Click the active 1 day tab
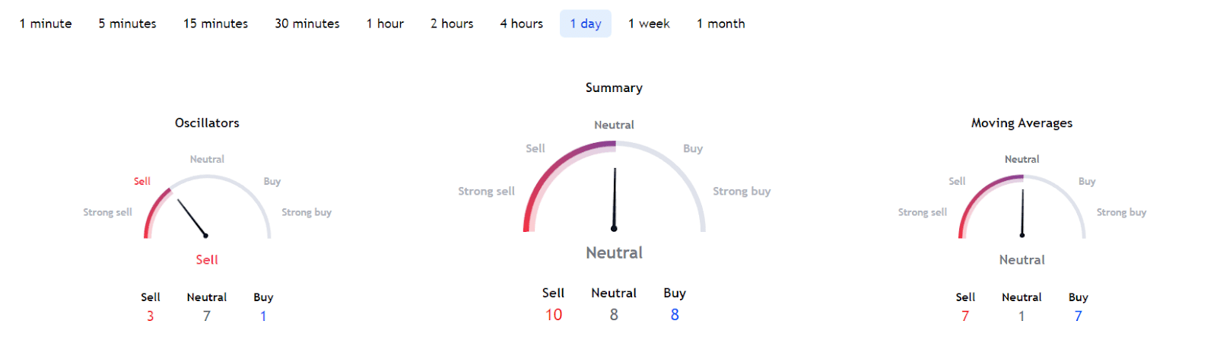Image resolution: width=1217 pixels, height=346 pixels. [x=586, y=24]
